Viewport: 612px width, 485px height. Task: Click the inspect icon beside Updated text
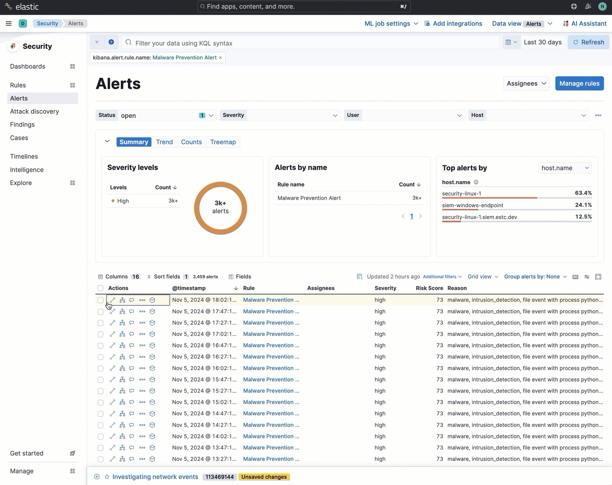(359, 277)
